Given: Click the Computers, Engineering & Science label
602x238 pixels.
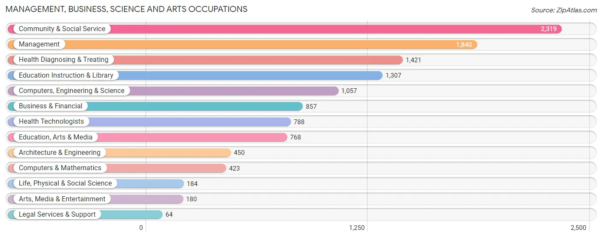Looking at the screenshot, I should (72, 90).
